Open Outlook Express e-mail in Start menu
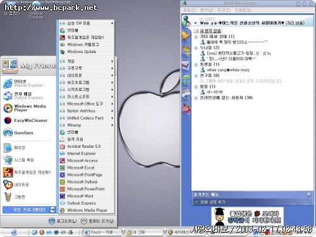This screenshot has width=316, height=237. pyautogui.click(x=28, y=95)
